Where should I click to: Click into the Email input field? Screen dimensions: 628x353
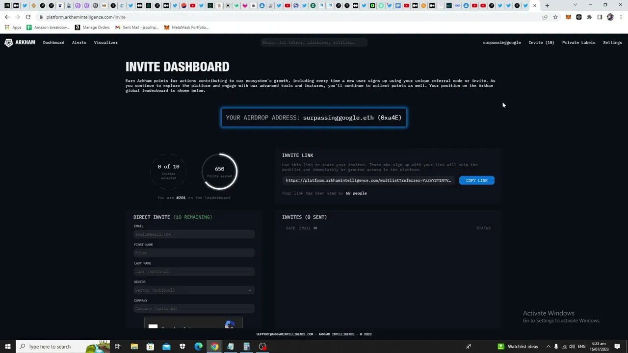(x=194, y=234)
